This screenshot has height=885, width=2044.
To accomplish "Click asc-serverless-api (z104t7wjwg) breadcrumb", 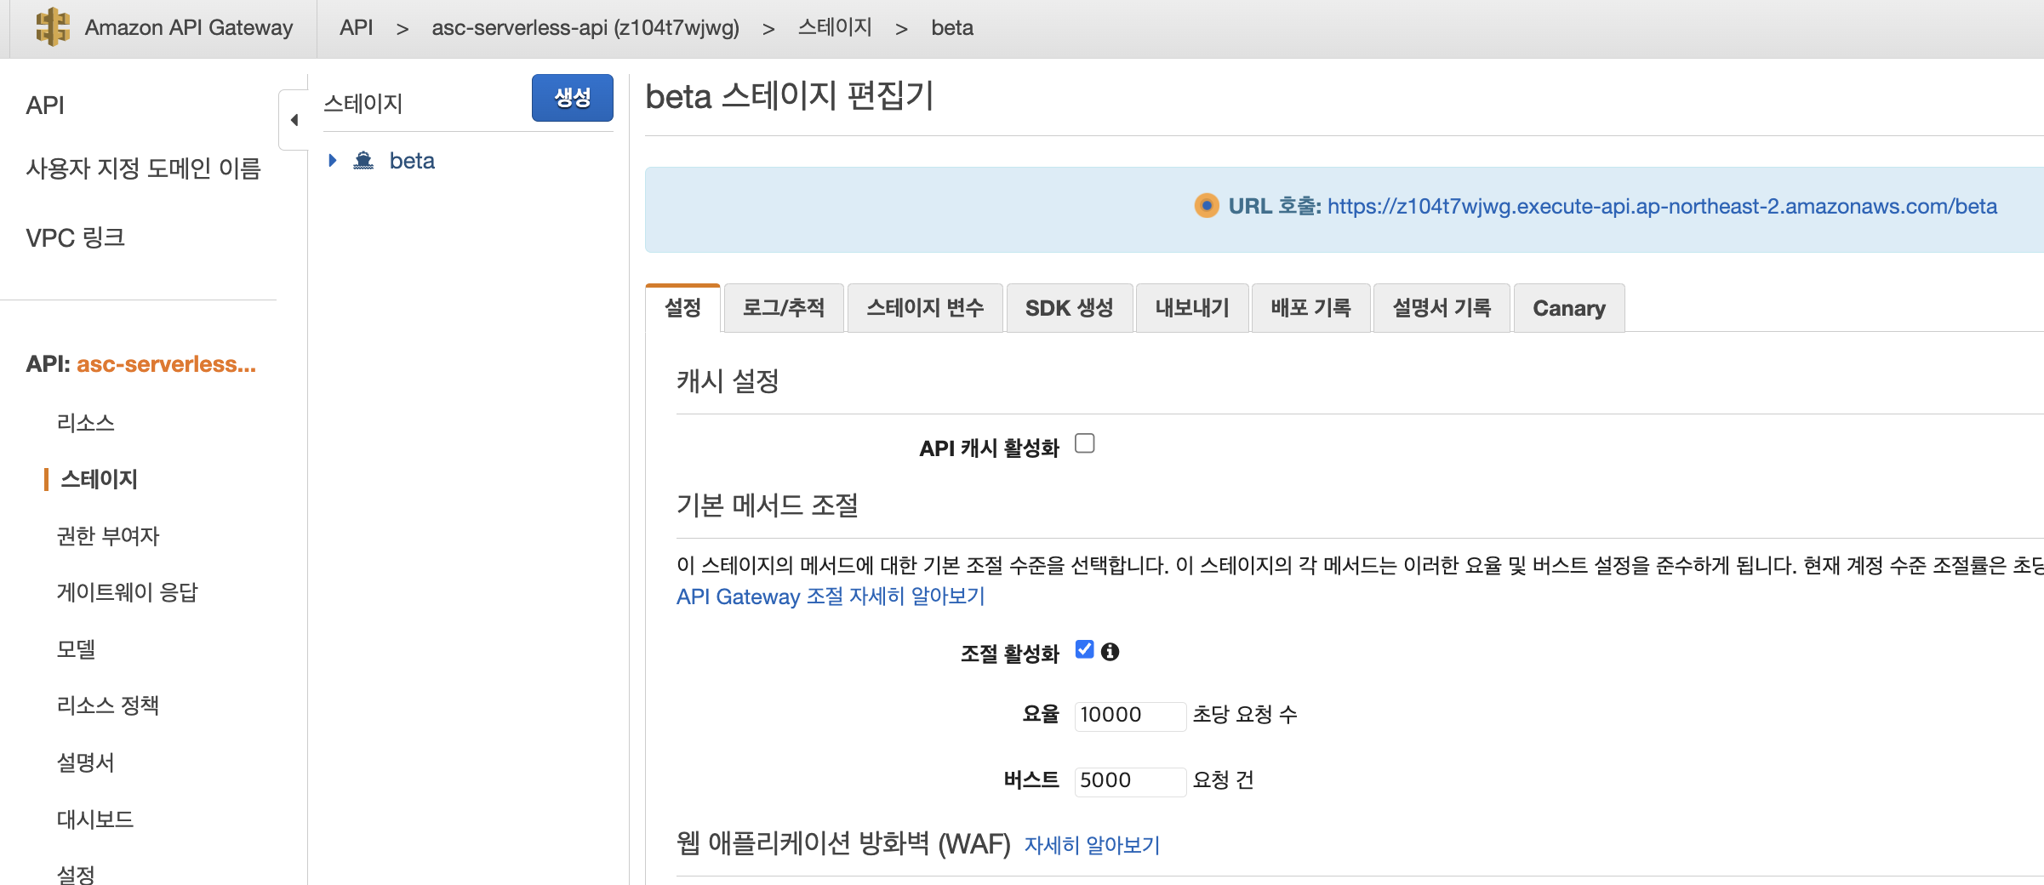I will [x=585, y=28].
